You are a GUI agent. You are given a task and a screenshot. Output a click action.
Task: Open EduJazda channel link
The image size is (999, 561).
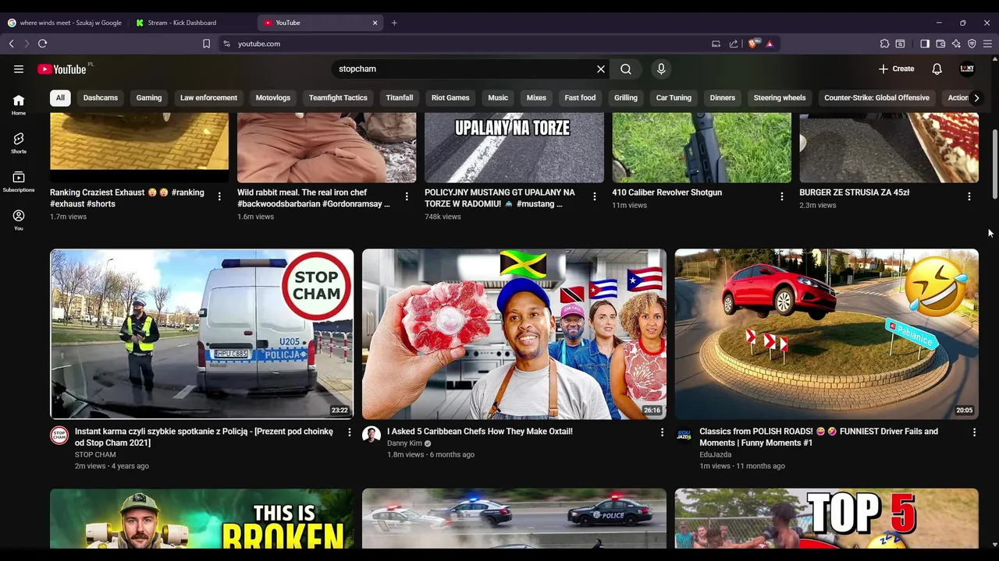point(715,455)
